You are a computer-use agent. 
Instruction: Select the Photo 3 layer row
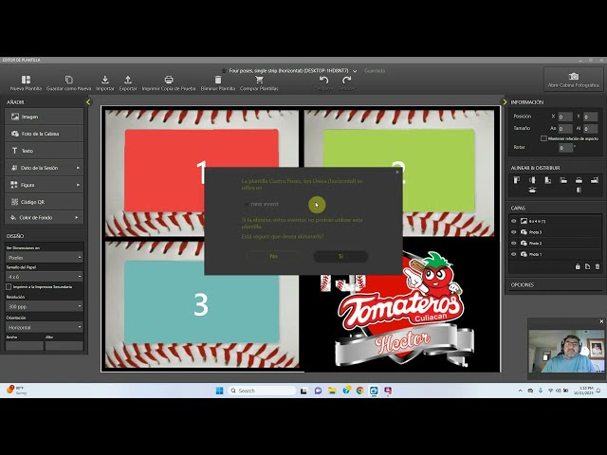[x=560, y=232]
